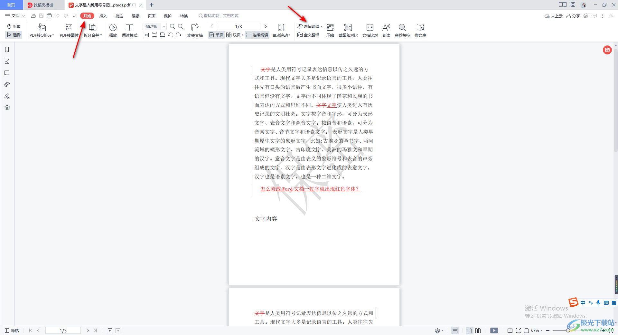Image resolution: width=618 pixels, height=335 pixels.
Task: Open Document compare (文档比对)
Action: pos(370,31)
